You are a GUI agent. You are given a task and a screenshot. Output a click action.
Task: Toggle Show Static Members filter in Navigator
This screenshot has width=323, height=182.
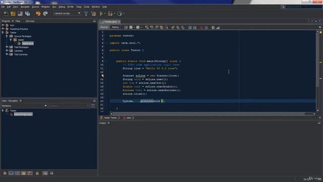point(17,173)
